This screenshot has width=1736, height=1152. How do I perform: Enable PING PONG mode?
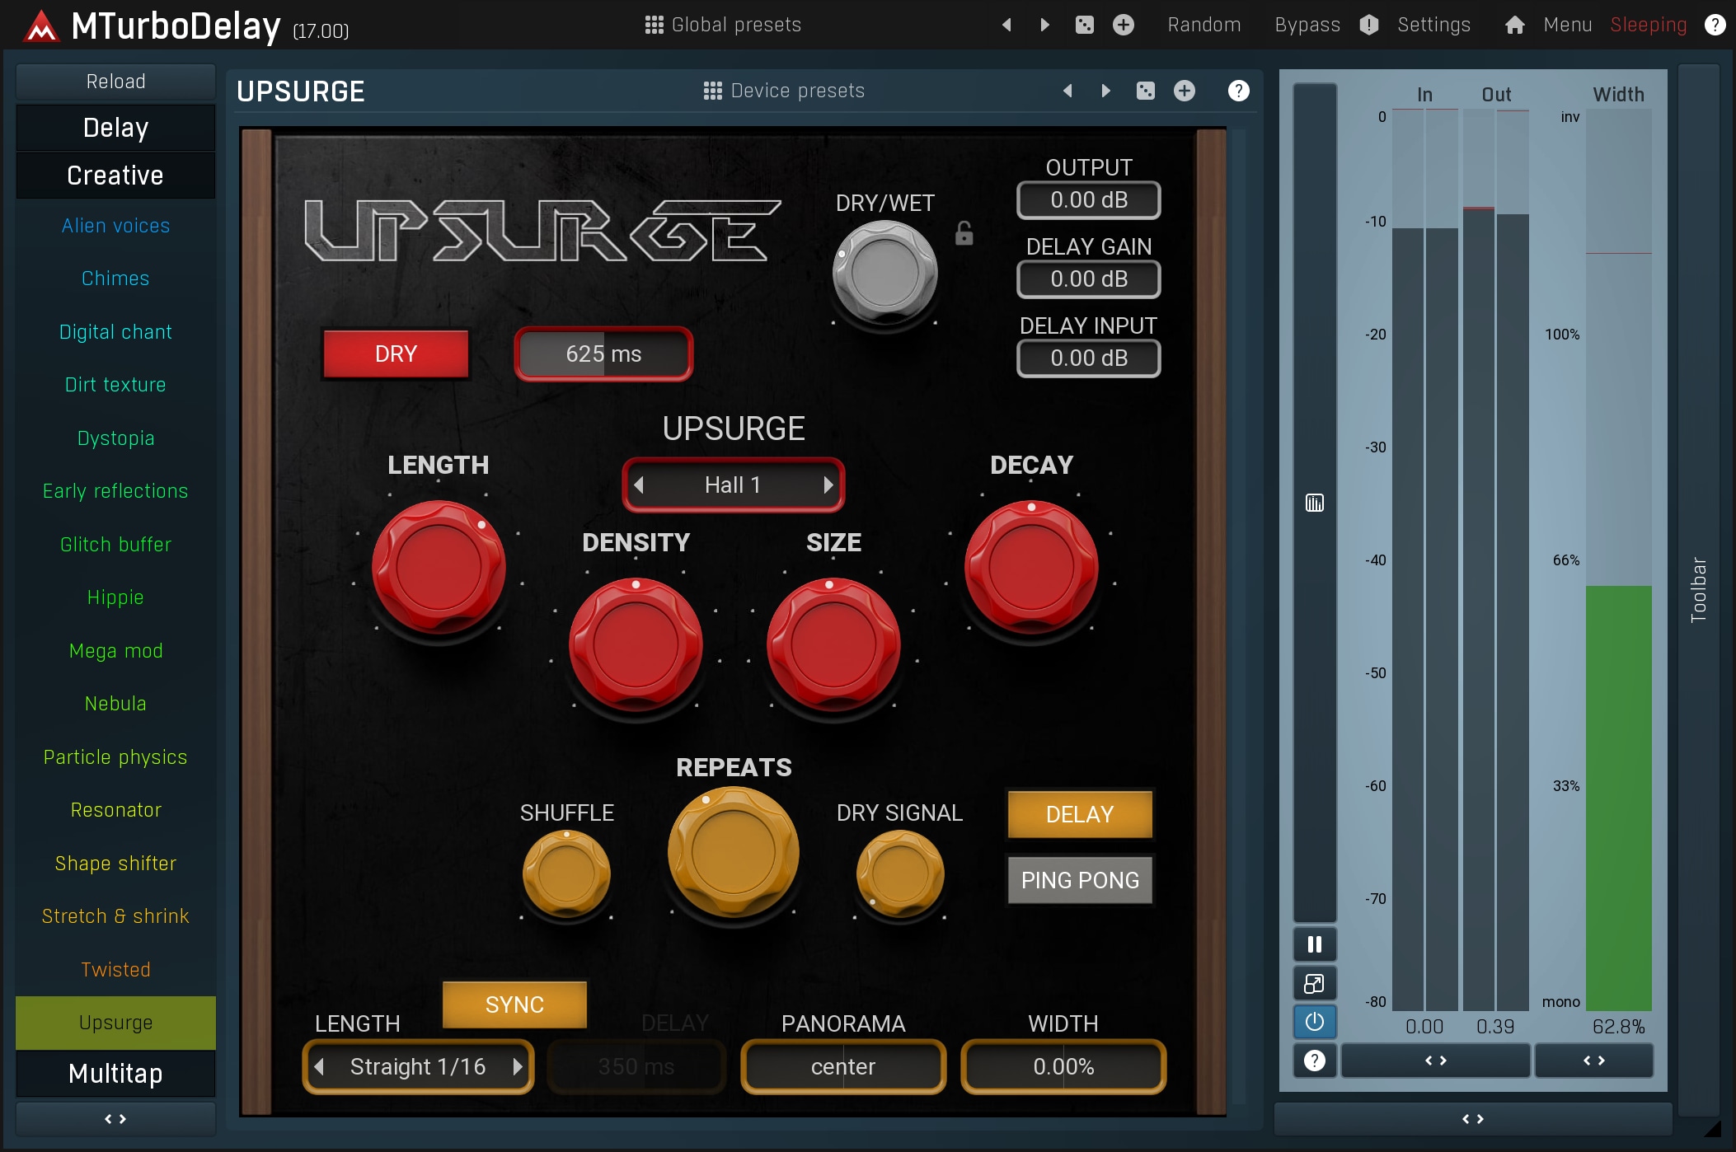click(1080, 880)
